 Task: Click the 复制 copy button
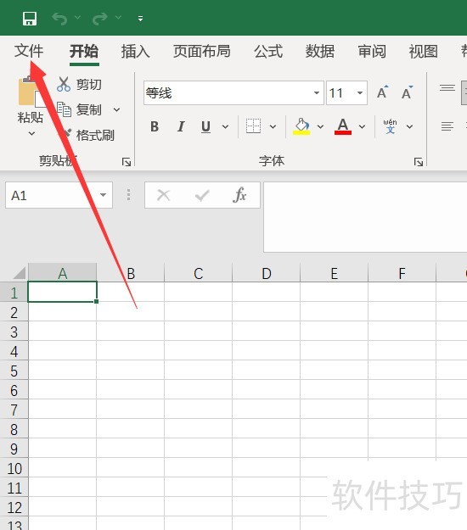[79, 109]
